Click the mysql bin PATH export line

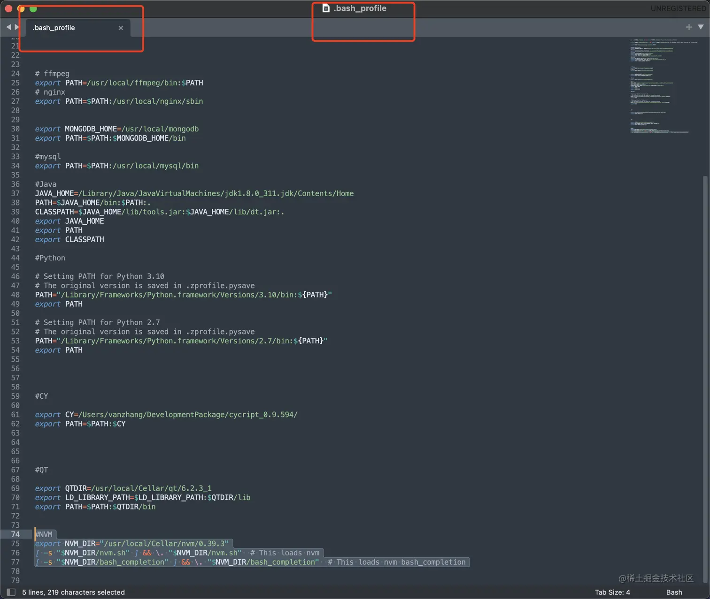click(117, 166)
